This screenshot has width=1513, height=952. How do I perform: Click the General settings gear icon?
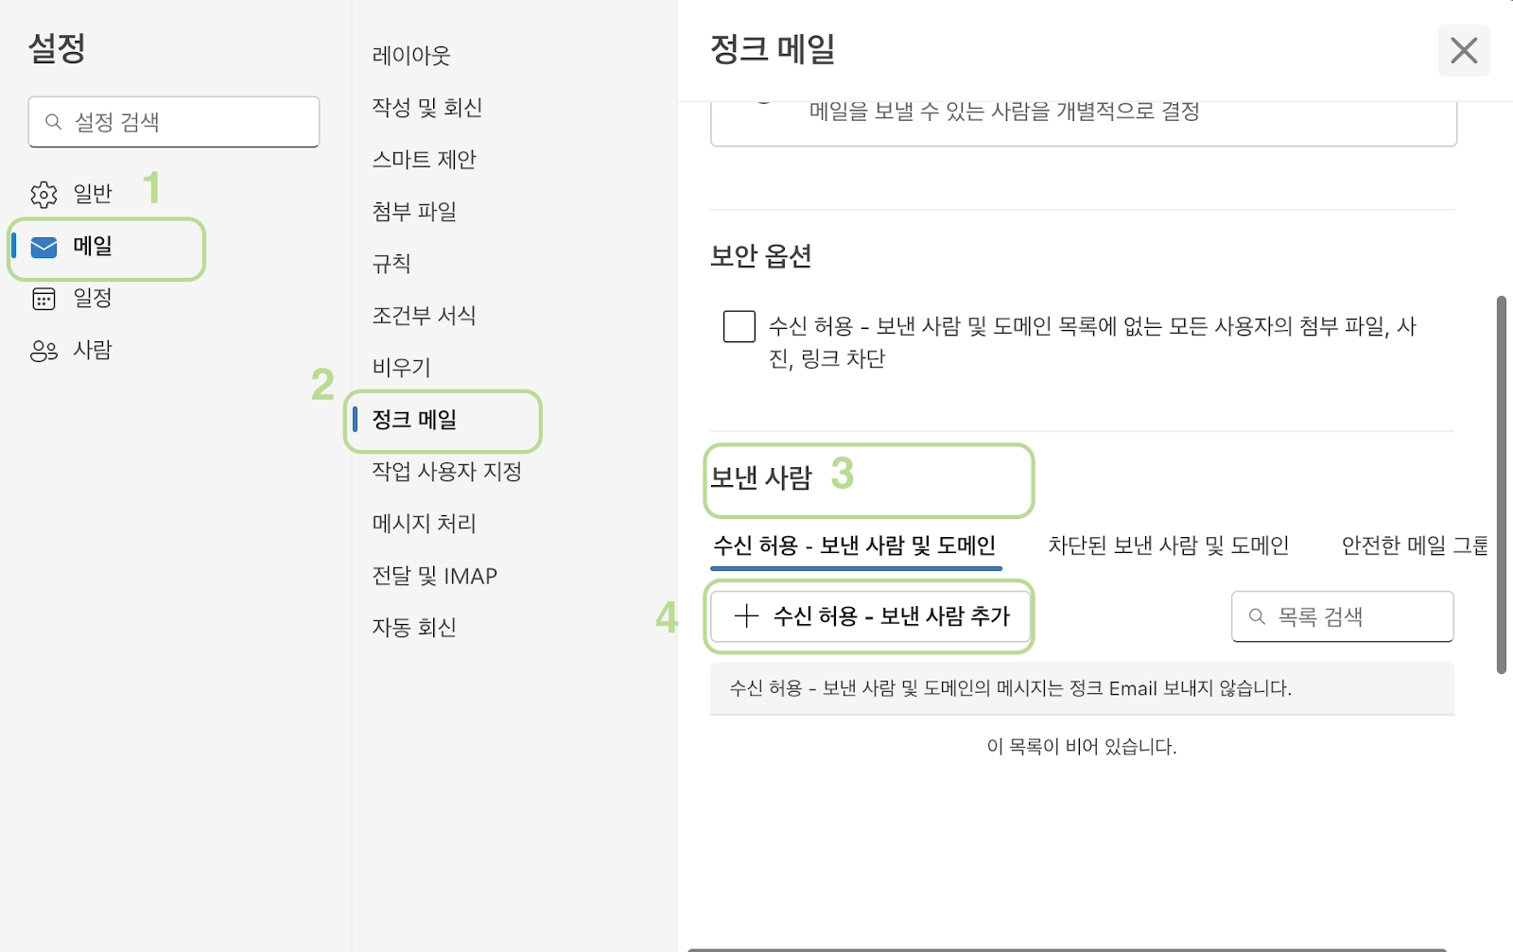point(43,195)
